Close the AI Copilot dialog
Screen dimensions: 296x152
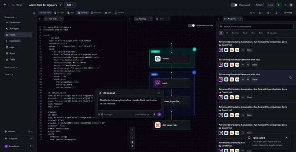tap(159, 93)
